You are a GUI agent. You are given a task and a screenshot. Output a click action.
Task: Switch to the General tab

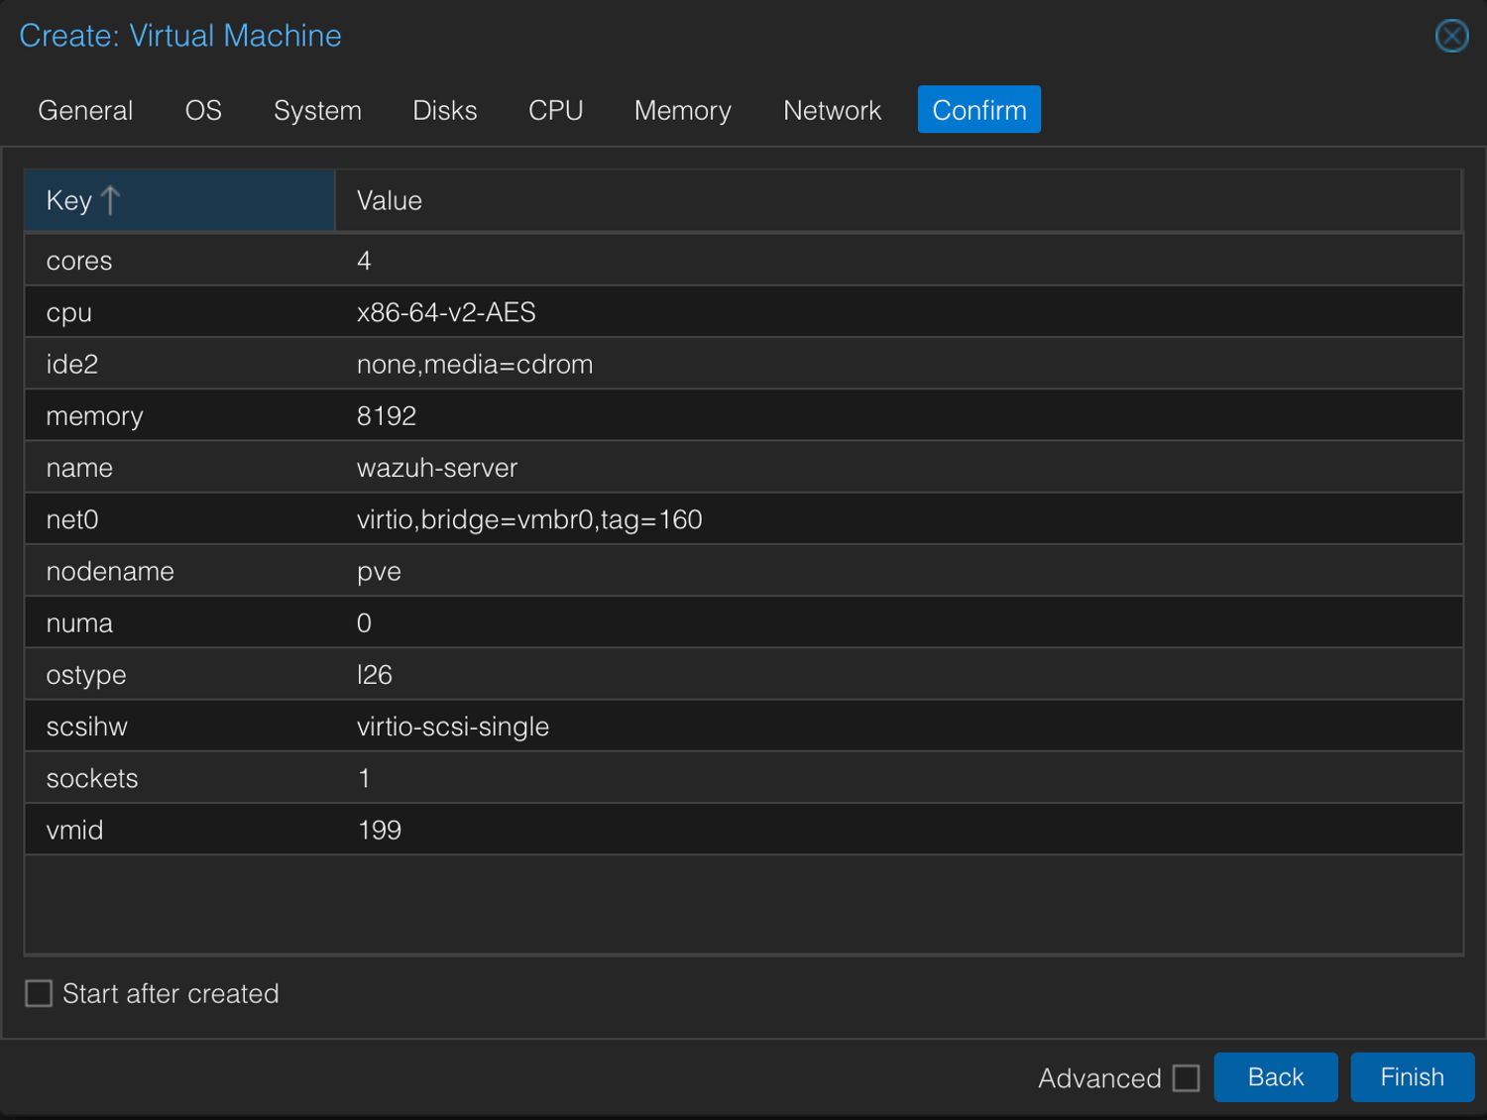click(85, 110)
